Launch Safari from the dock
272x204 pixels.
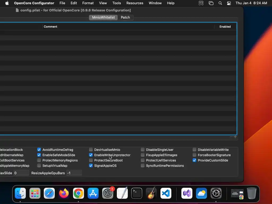[49, 193]
